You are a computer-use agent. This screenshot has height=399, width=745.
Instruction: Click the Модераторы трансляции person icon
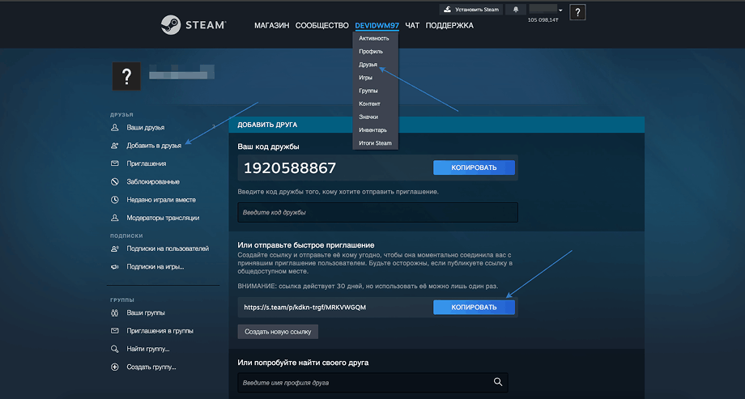pyautogui.click(x=114, y=218)
